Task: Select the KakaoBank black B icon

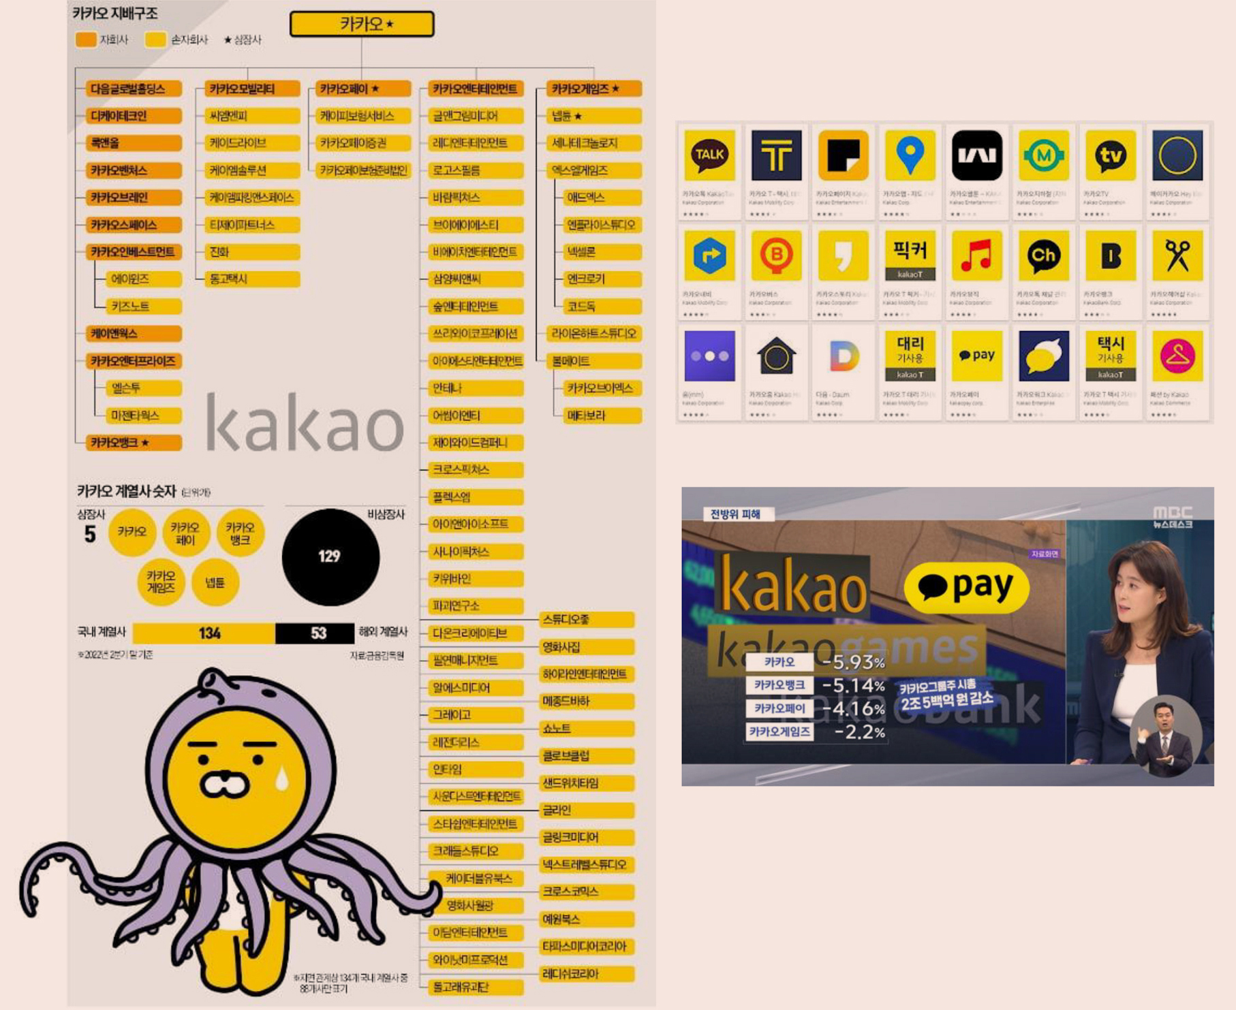Action: [1110, 255]
